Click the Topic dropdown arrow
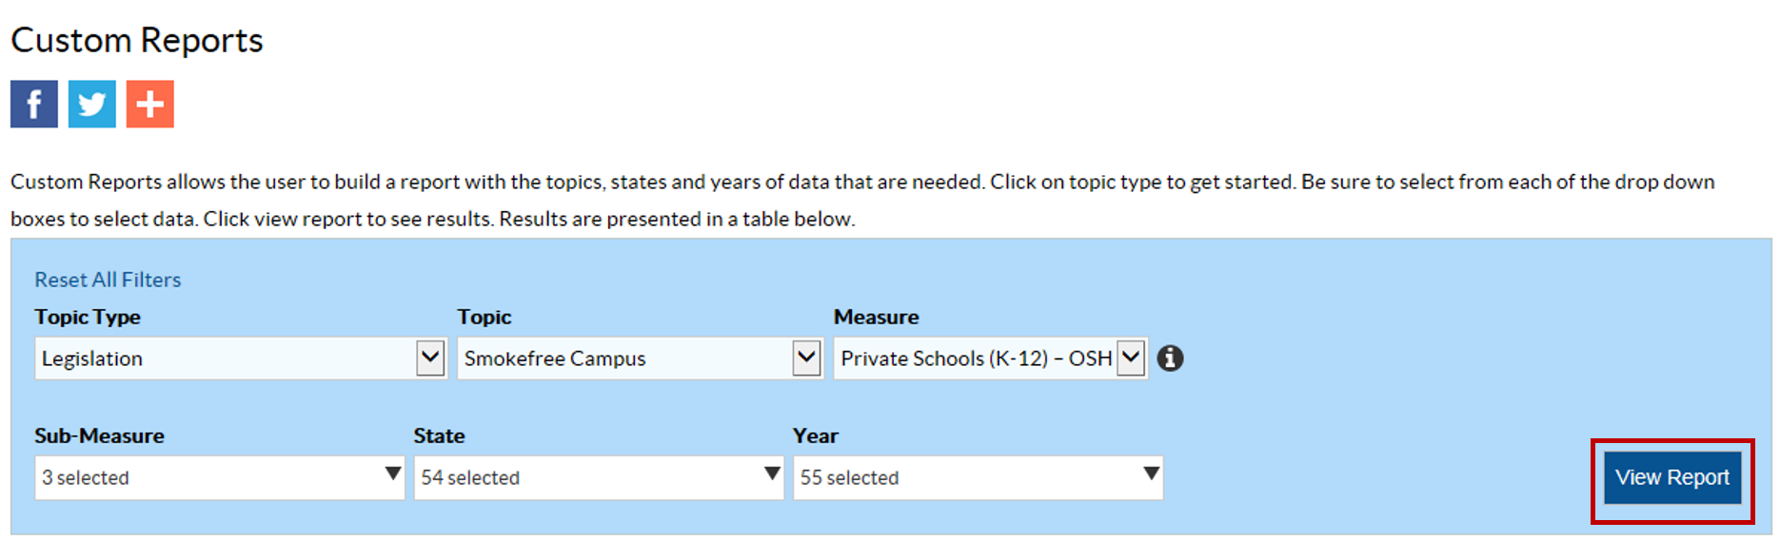Screen dimensions: 1780x541 point(806,358)
